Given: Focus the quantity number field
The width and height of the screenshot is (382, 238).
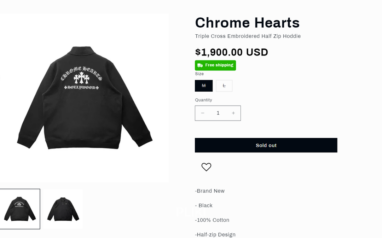Looking at the screenshot, I should 218,113.
